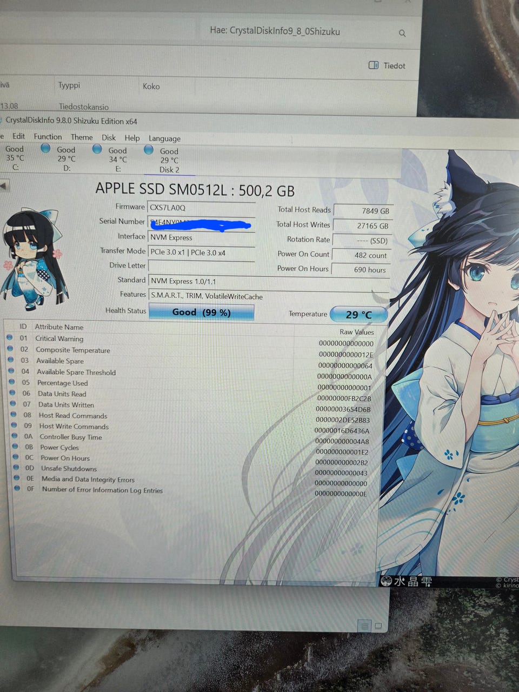Click the status dot for Percentage Used row
Screen dimensions: 519x692
click(x=12, y=382)
